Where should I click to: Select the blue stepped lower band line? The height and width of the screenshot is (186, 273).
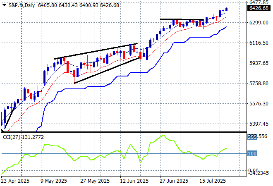[x=124, y=75]
